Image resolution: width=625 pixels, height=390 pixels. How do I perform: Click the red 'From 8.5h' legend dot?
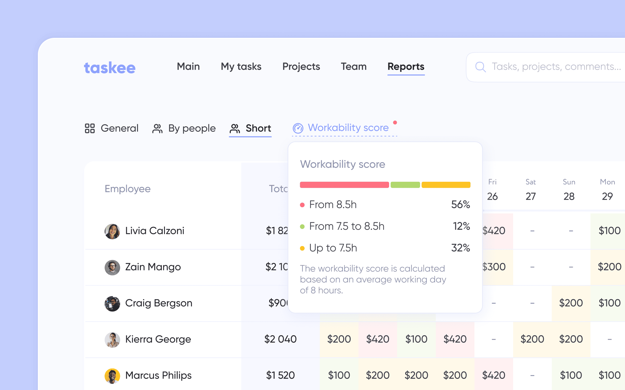(302, 205)
